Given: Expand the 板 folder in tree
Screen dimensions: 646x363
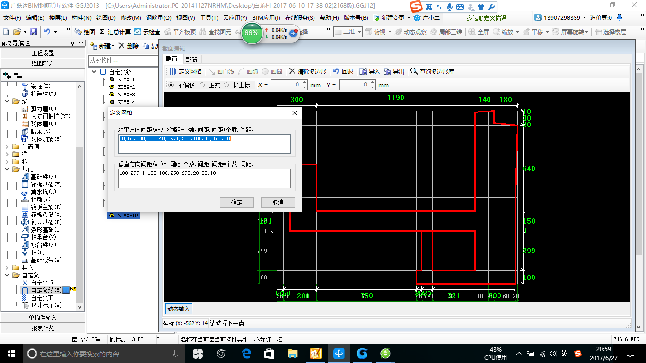Looking at the screenshot, I should [7, 162].
